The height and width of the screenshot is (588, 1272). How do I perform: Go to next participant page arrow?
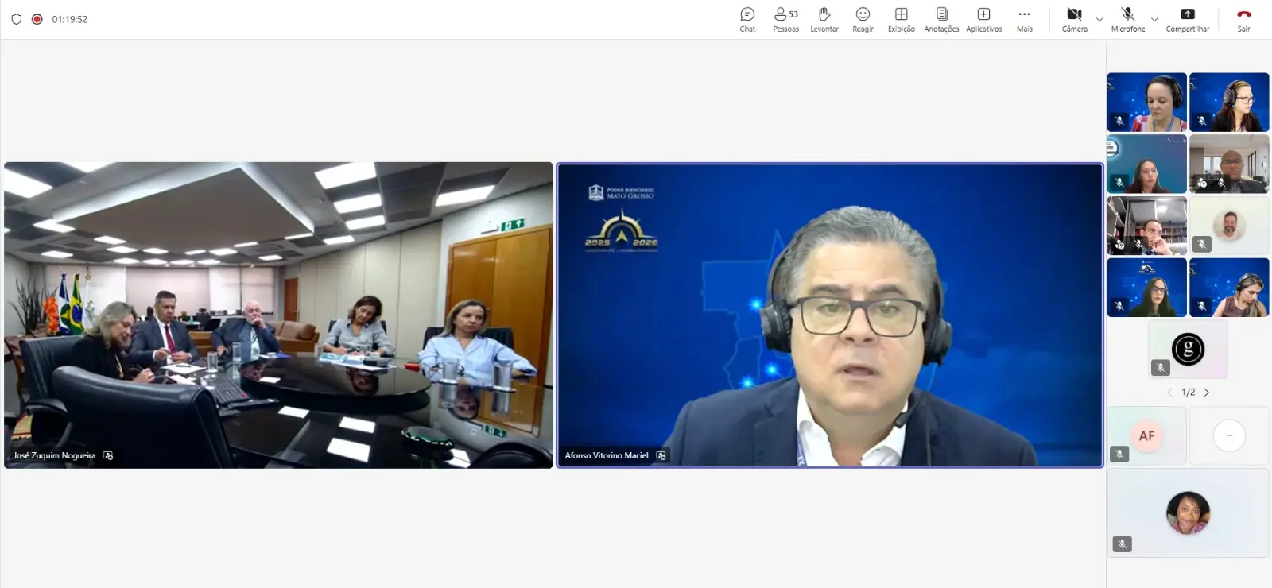pos(1207,393)
